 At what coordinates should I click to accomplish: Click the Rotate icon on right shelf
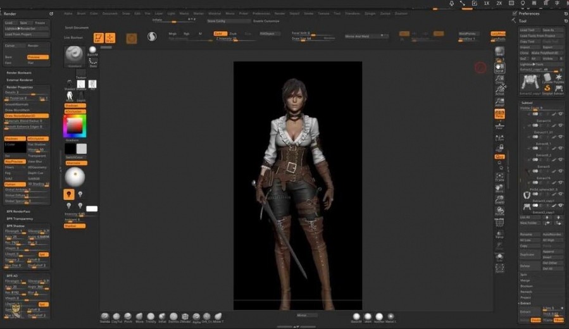pos(499,211)
